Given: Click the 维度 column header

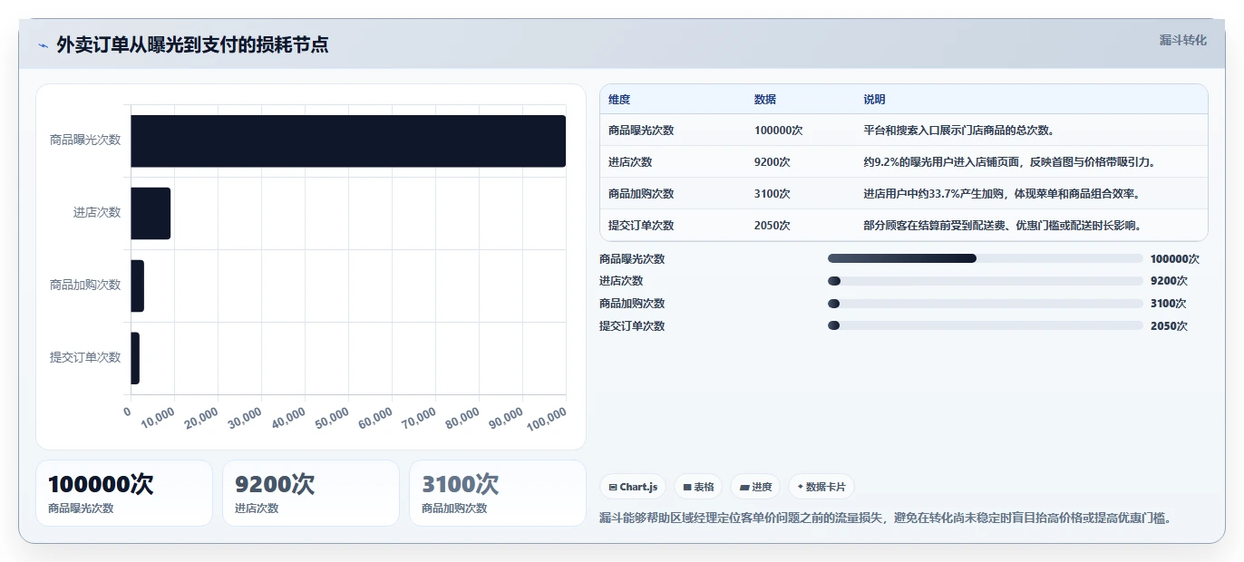Looking at the screenshot, I should [619, 100].
